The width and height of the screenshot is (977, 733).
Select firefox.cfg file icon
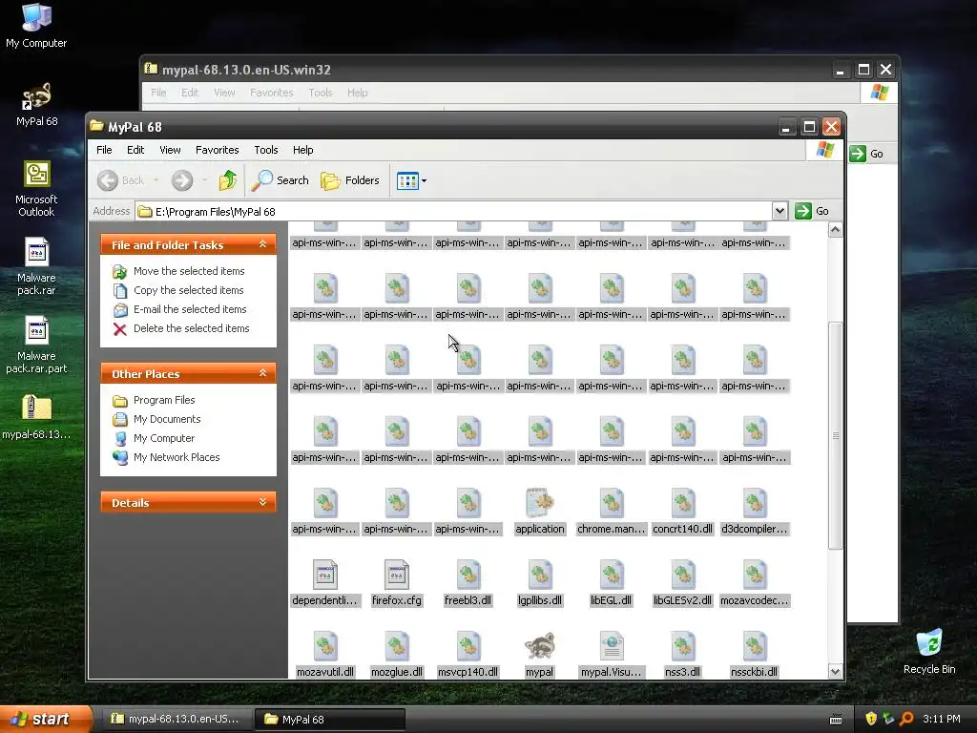click(397, 575)
